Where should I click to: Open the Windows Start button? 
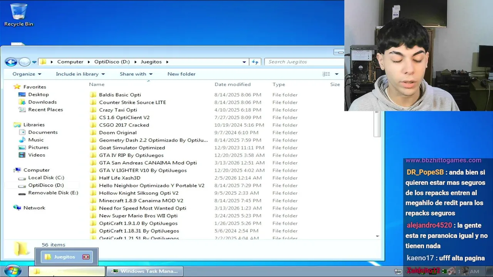(x=13, y=270)
